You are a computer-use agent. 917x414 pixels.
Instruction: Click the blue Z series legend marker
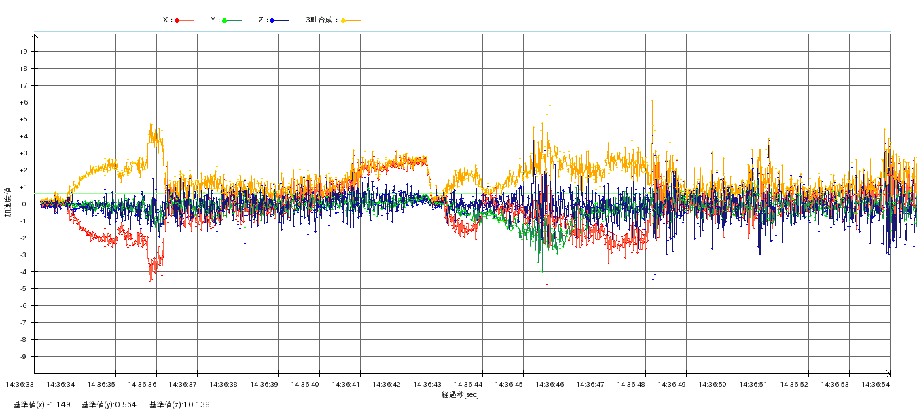(x=272, y=20)
